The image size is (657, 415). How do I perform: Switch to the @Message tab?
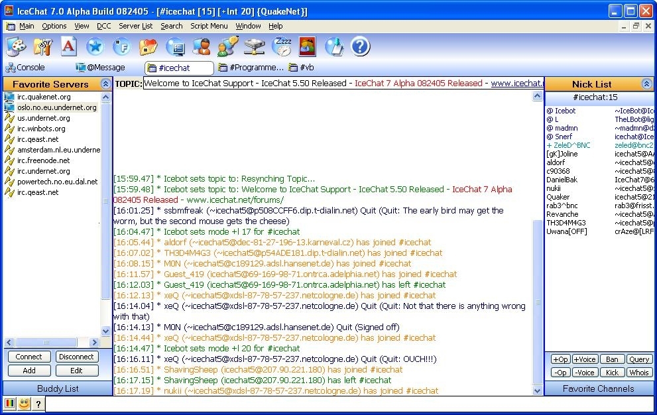[x=101, y=68]
